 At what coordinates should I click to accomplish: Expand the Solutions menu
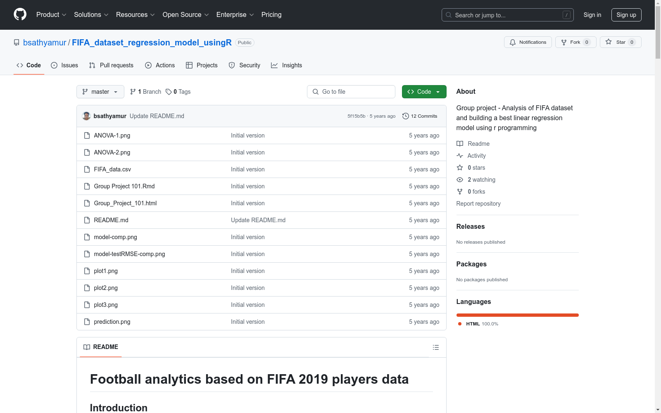91,14
